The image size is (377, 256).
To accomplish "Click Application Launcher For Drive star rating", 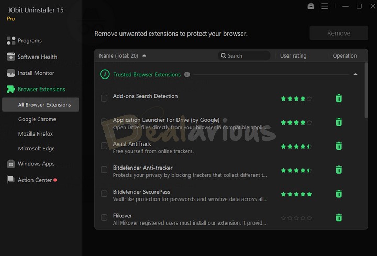I will tap(296, 123).
